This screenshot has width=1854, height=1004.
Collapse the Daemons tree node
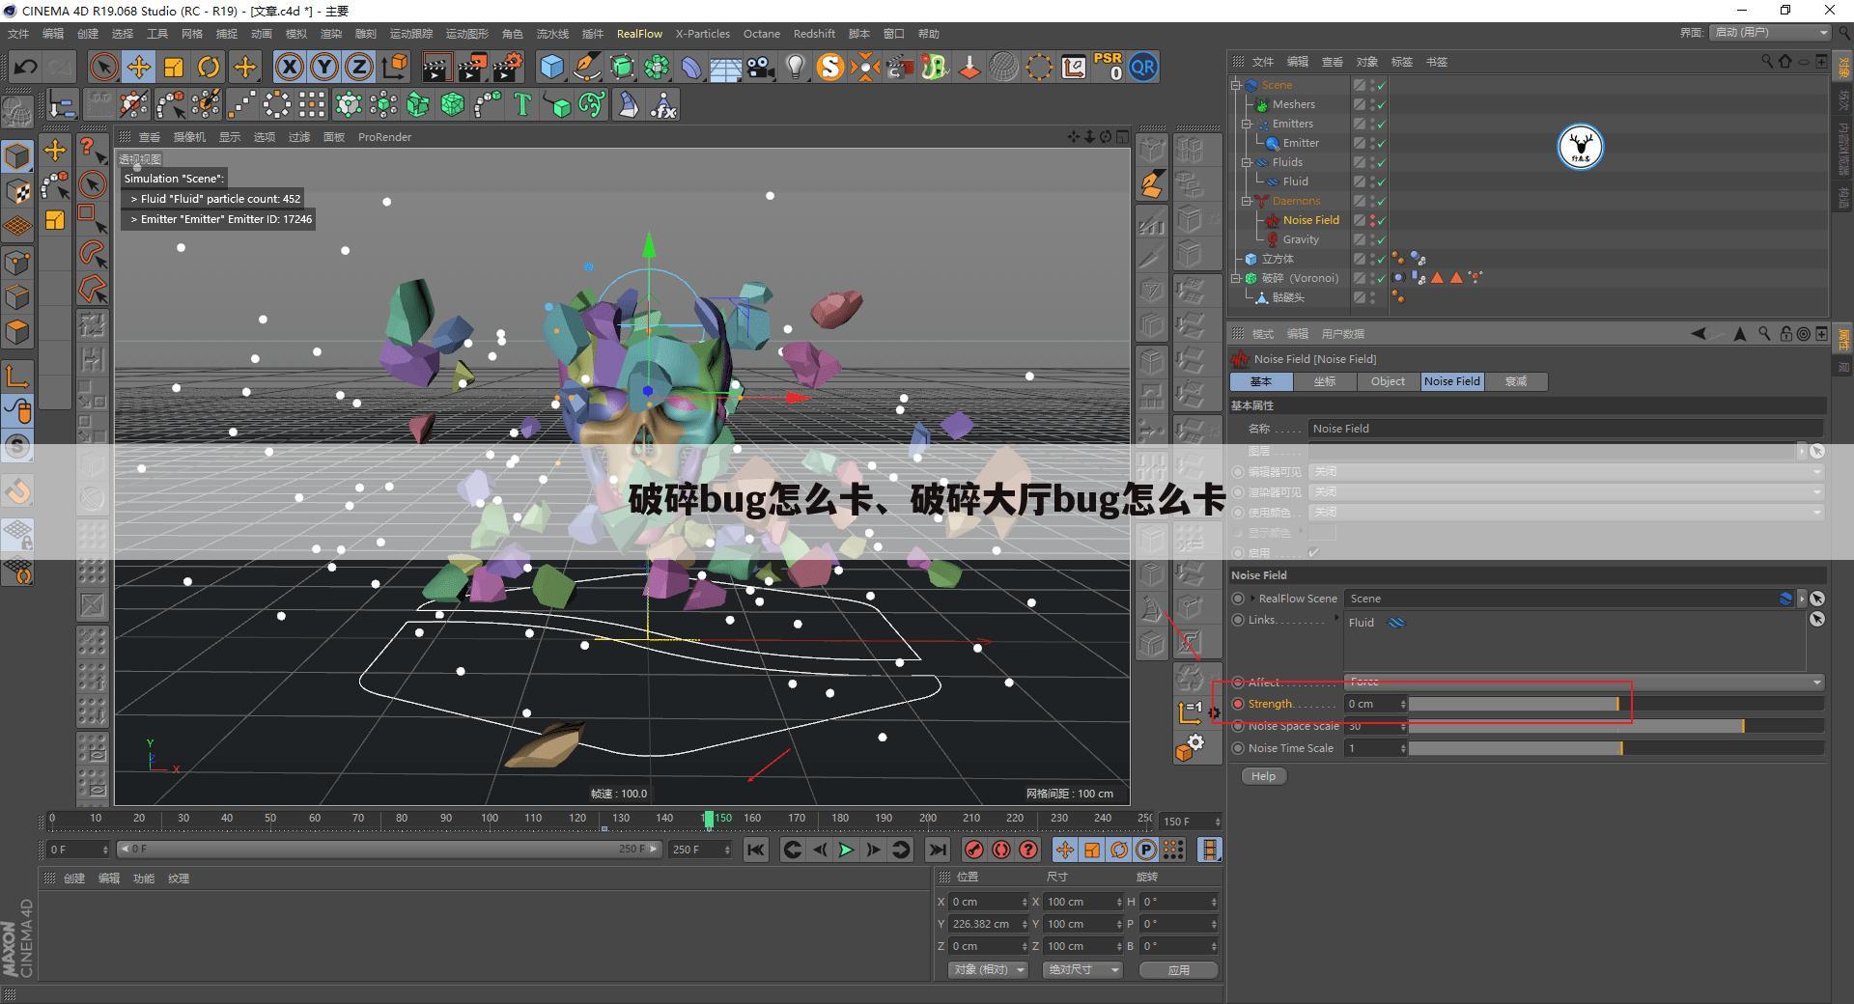(x=1246, y=201)
